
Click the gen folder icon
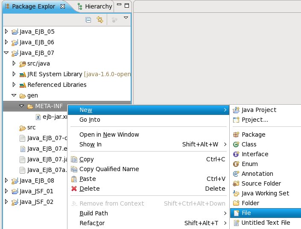[x=23, y=96]
